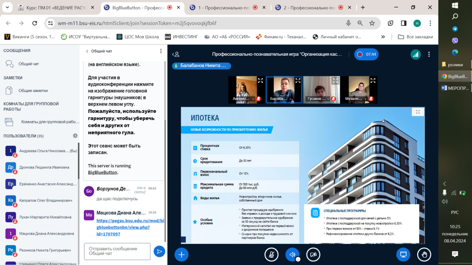Click the Балабанов Никита talking indicator

click(x=201, y=65)
